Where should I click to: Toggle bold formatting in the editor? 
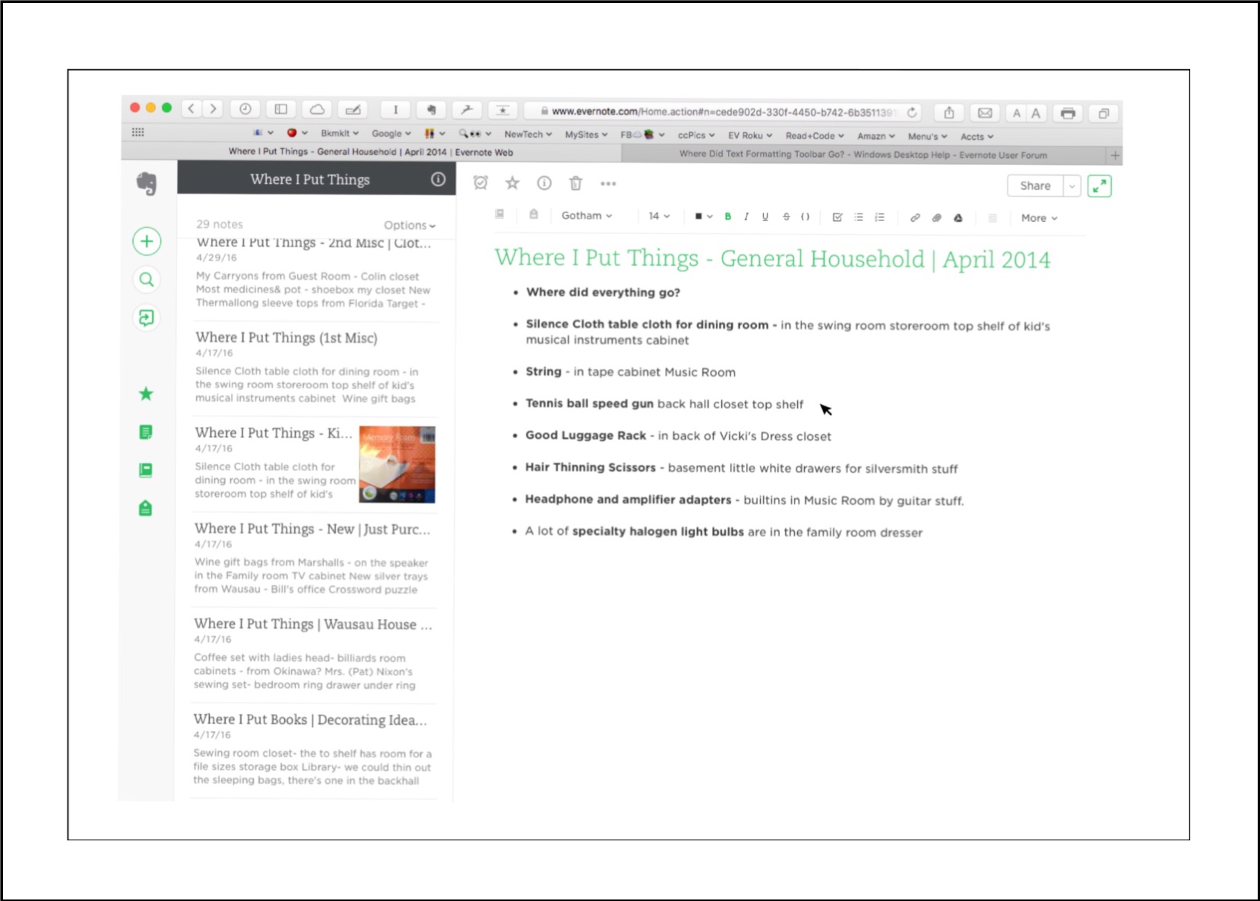pyautogui.click(x=727, y=217)
